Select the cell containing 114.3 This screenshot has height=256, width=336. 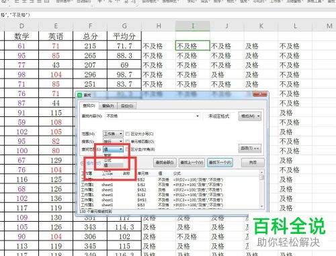pos(124,227)
